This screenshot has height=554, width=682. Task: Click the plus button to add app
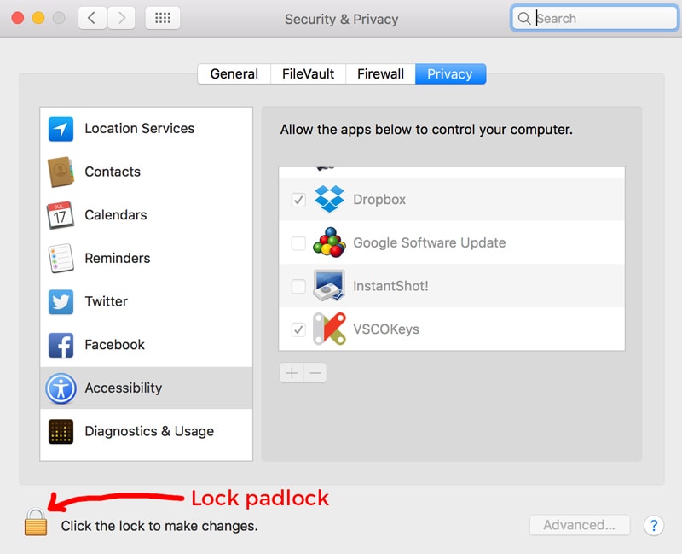292,373
